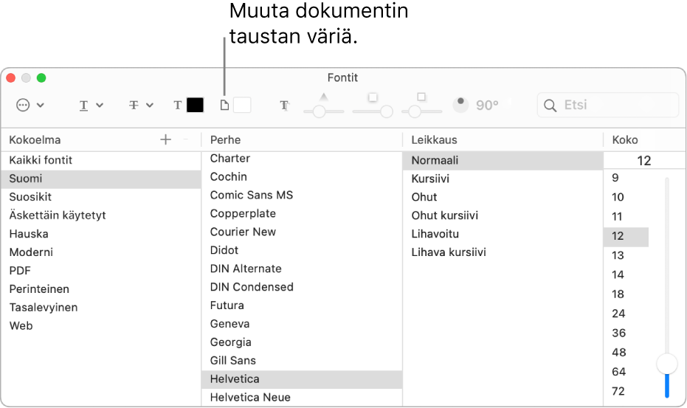Click the Etsi search field
This screenshot has height=408, width=687.
click(x=616, y=106)
